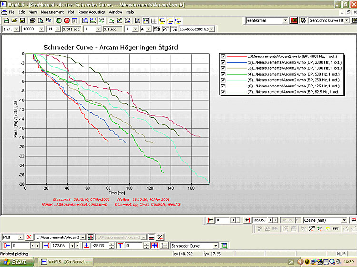This screenshot has height=267, width=357.
Task: Click the Windows Start button
Action: (x=15, y=262)
